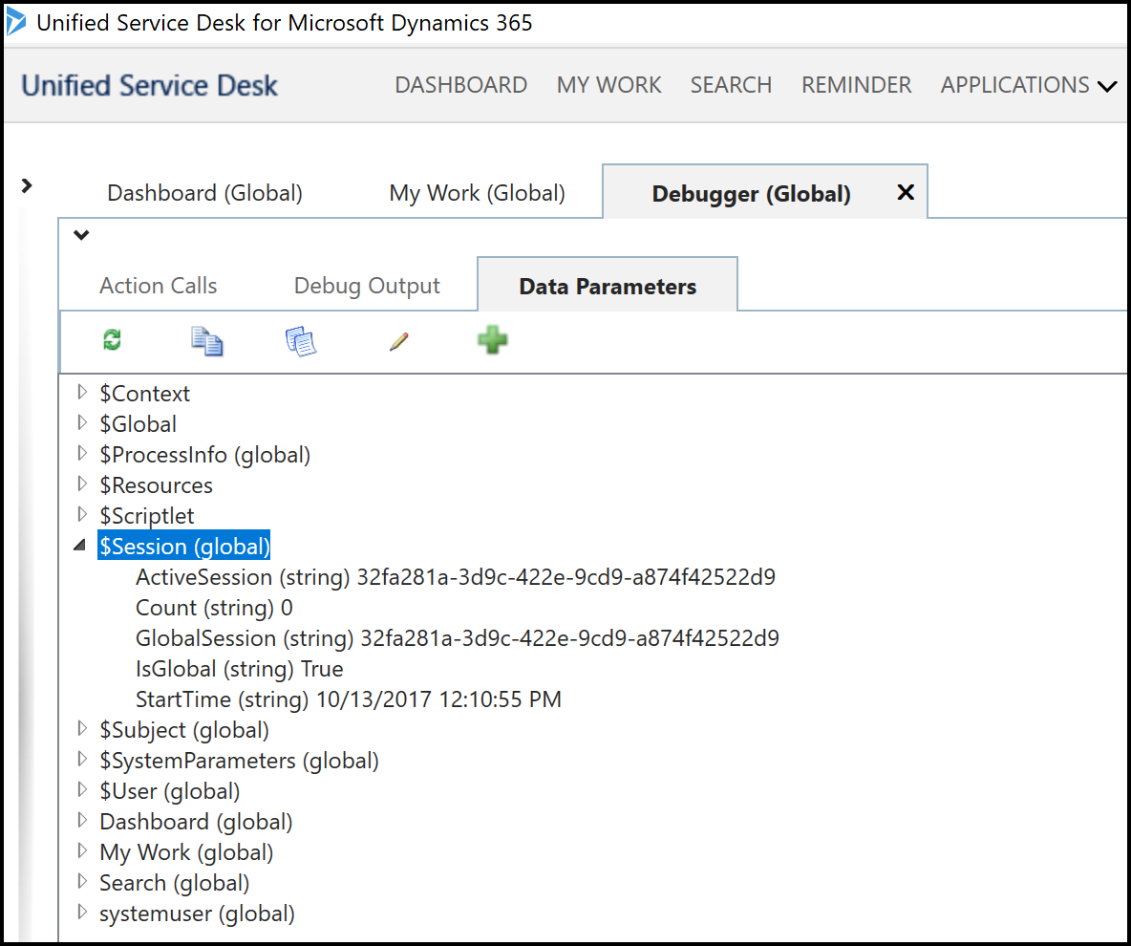Select the Dashboard (global) tree item

coord(196,821)
